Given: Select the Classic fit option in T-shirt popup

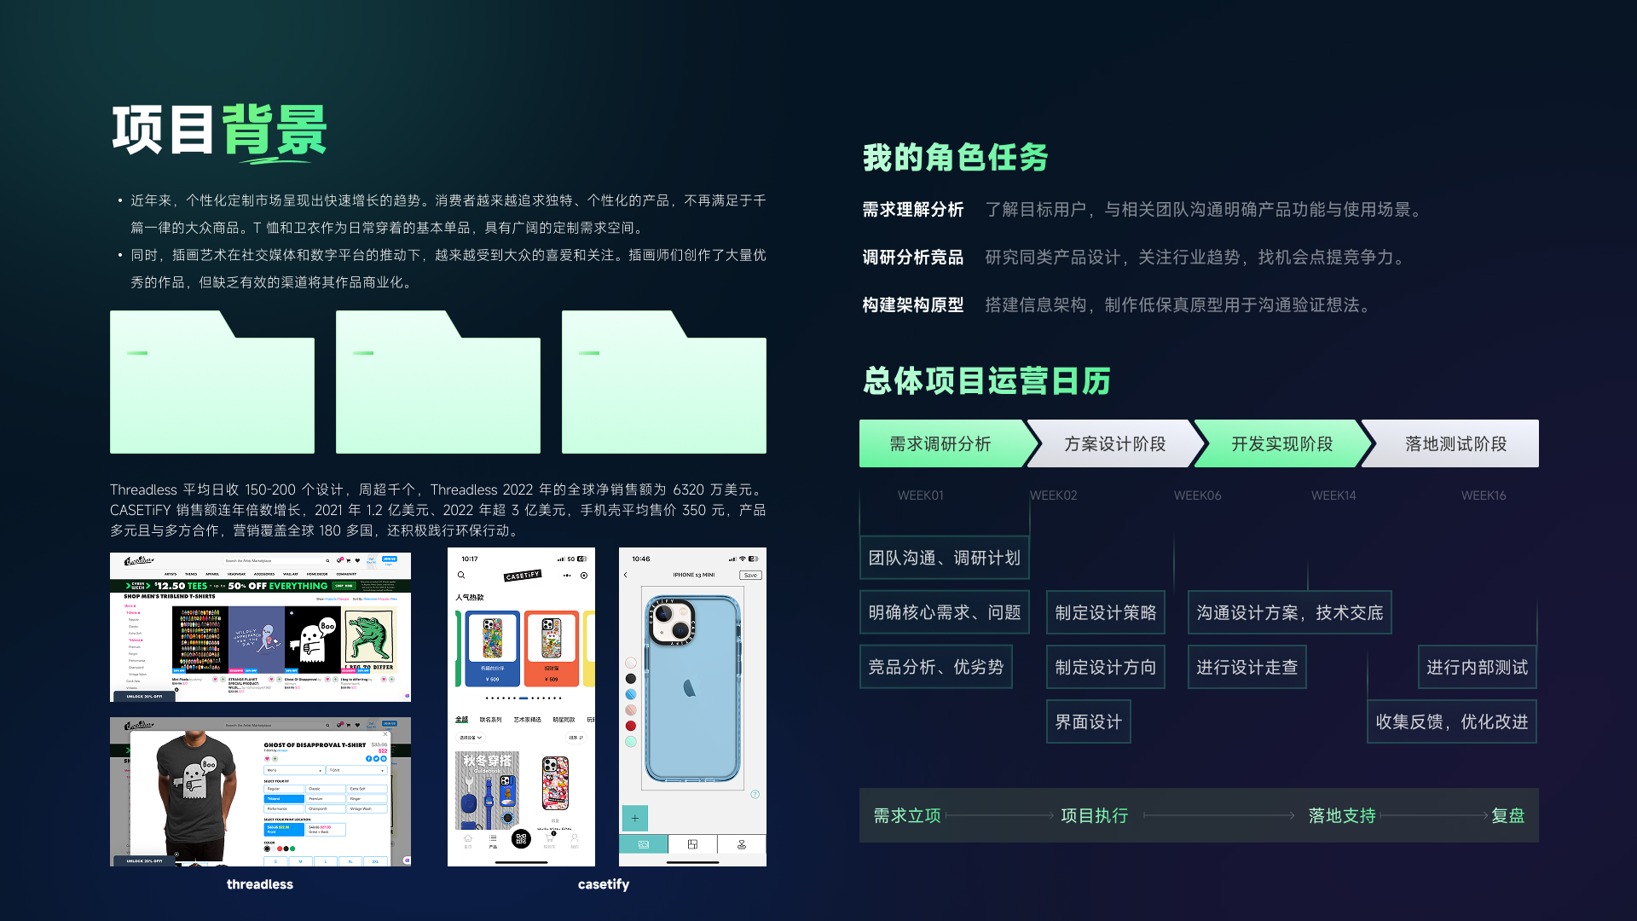Looking at the screenshot, I should click(x=326, y=789).
